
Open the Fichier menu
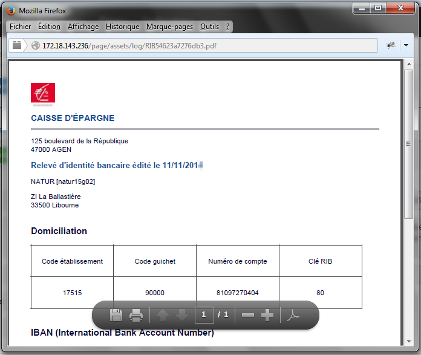[20, 27]
